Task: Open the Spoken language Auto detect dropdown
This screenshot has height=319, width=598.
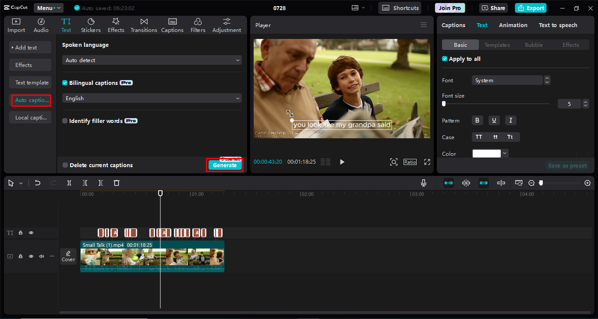Action: coord(152,60)
